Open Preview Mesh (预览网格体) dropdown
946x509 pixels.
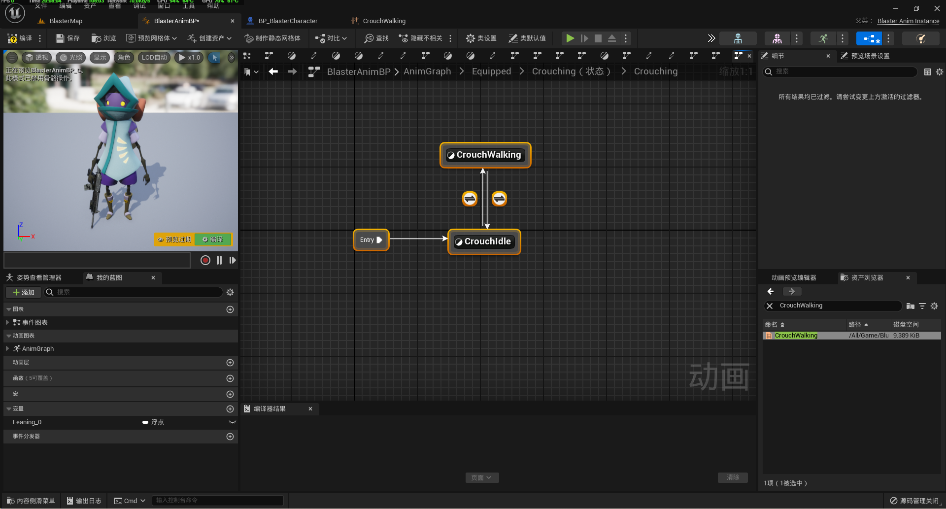pyautogui.click(x=151, y=38)
